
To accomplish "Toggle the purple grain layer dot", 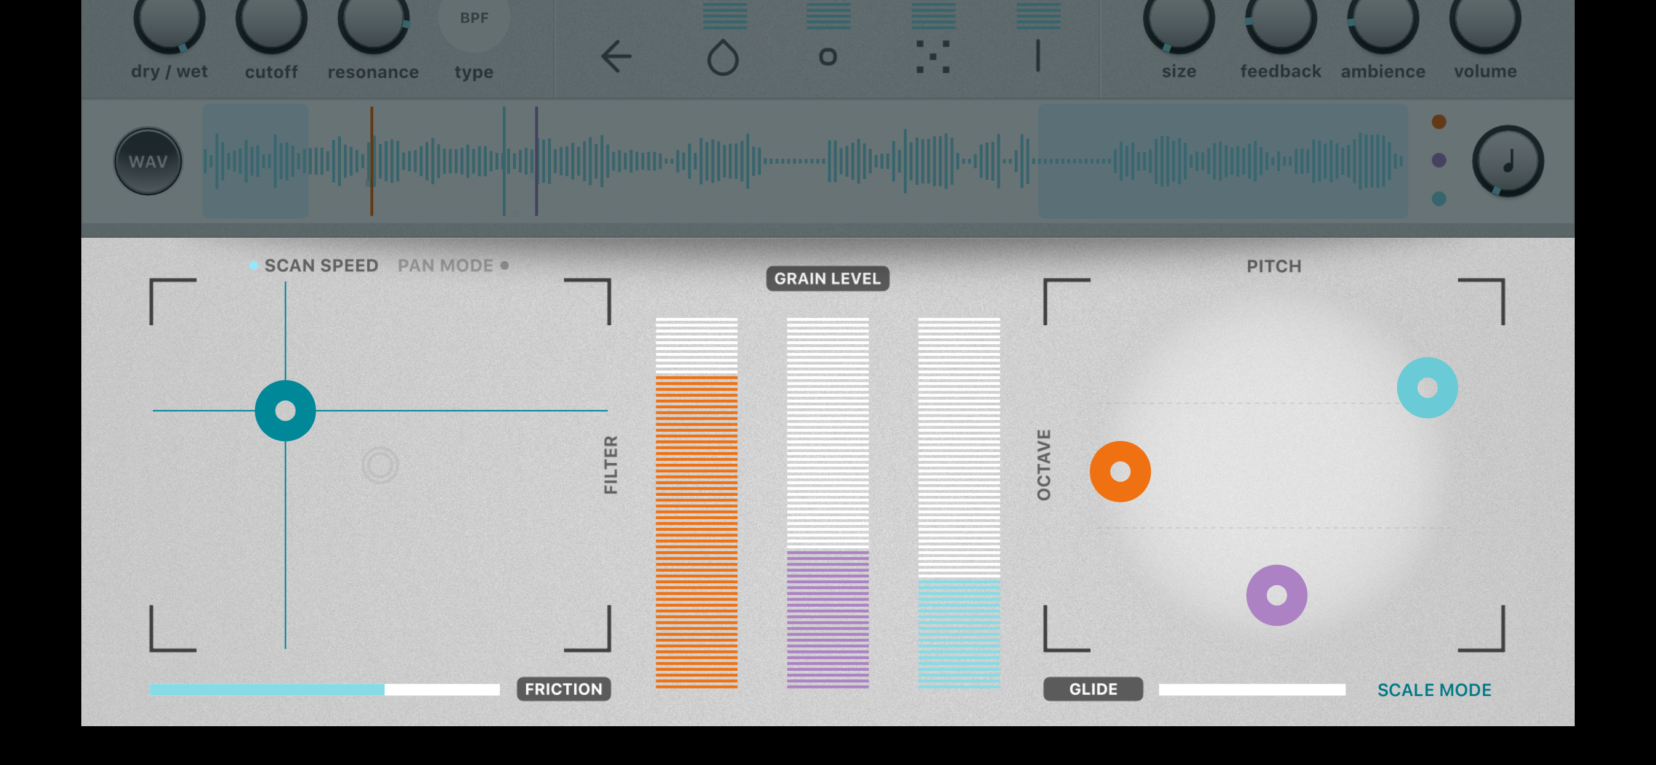I will pyautogui.click(x=1439, y=160).
